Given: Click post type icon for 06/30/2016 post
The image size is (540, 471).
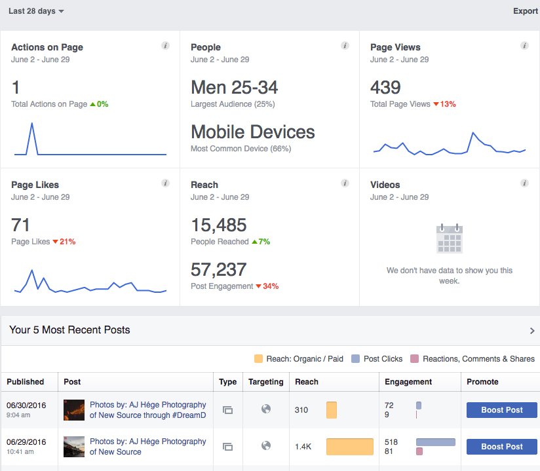Looking at the screenshot, I should pos(227,409).
